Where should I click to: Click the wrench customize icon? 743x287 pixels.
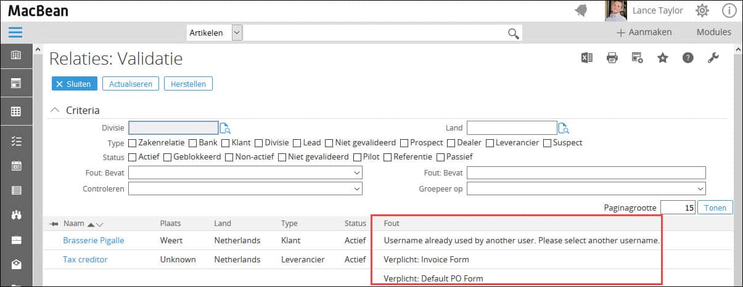click(713, 58)
